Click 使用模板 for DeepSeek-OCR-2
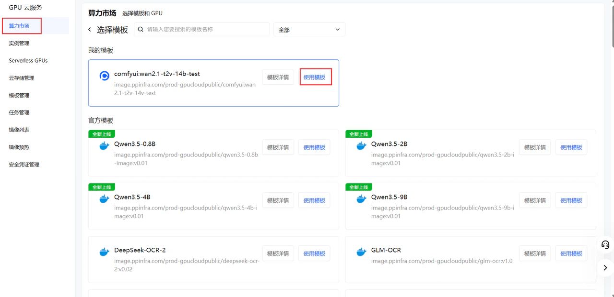 tap(314, 253)
